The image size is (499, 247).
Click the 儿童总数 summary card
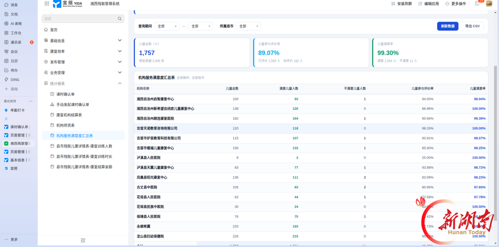click(x=192, y=53)
